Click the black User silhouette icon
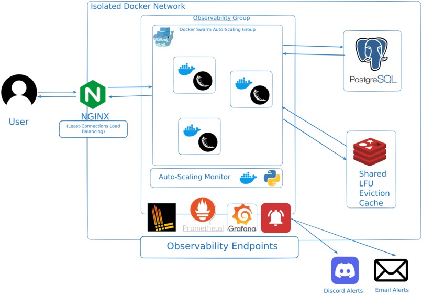This screenshot has height=296, width=422. (19, 90)
